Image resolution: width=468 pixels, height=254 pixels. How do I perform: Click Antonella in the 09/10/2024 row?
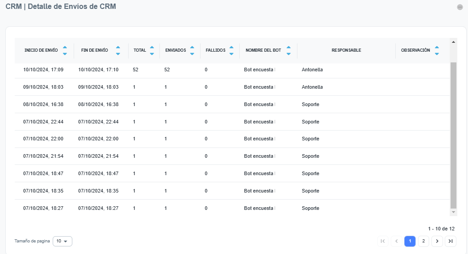312,87
